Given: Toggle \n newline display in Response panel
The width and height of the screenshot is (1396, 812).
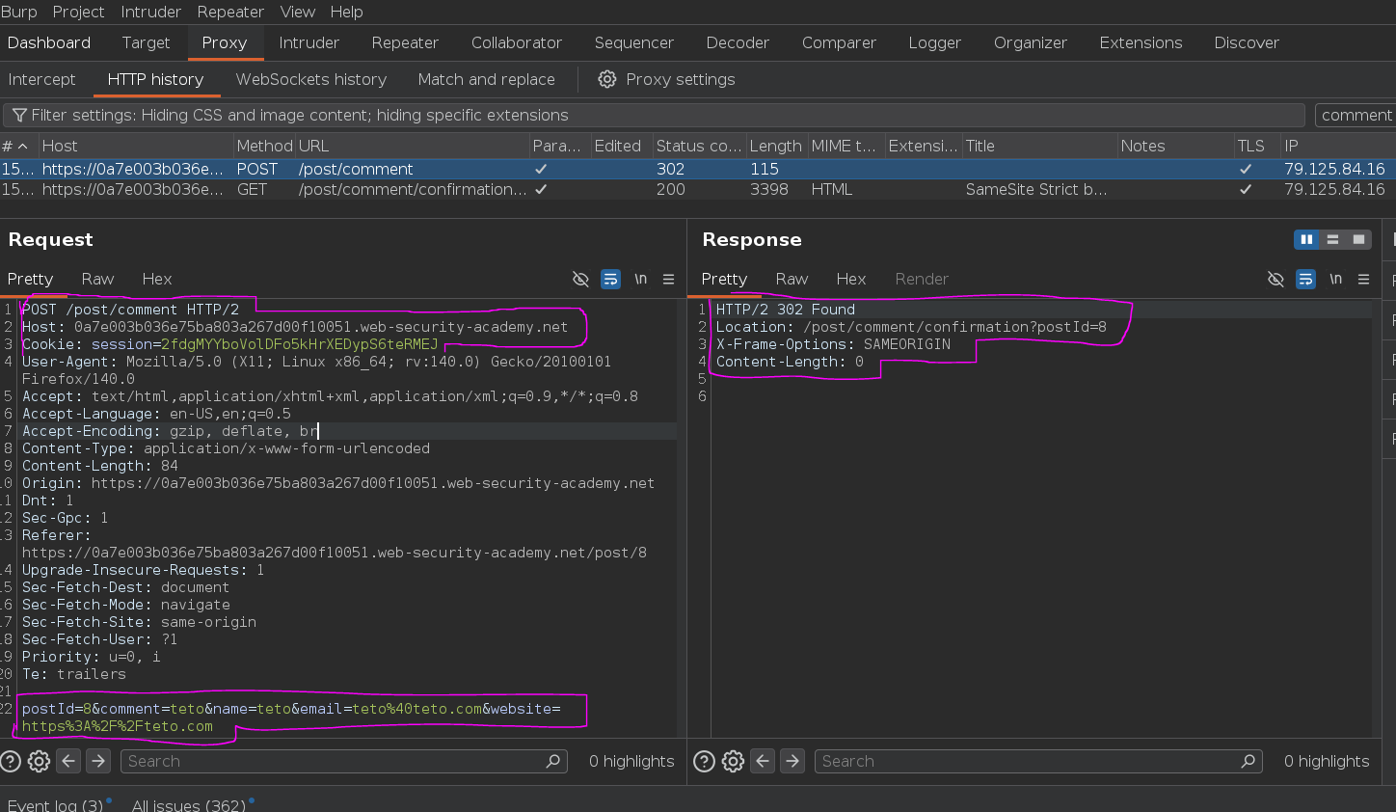Looking at the screenshot, I should point(1335,279).
